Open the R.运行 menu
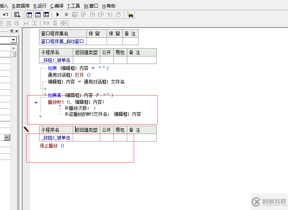The width and height of the screenshot is (288, 210). click(x=40, y=6)
